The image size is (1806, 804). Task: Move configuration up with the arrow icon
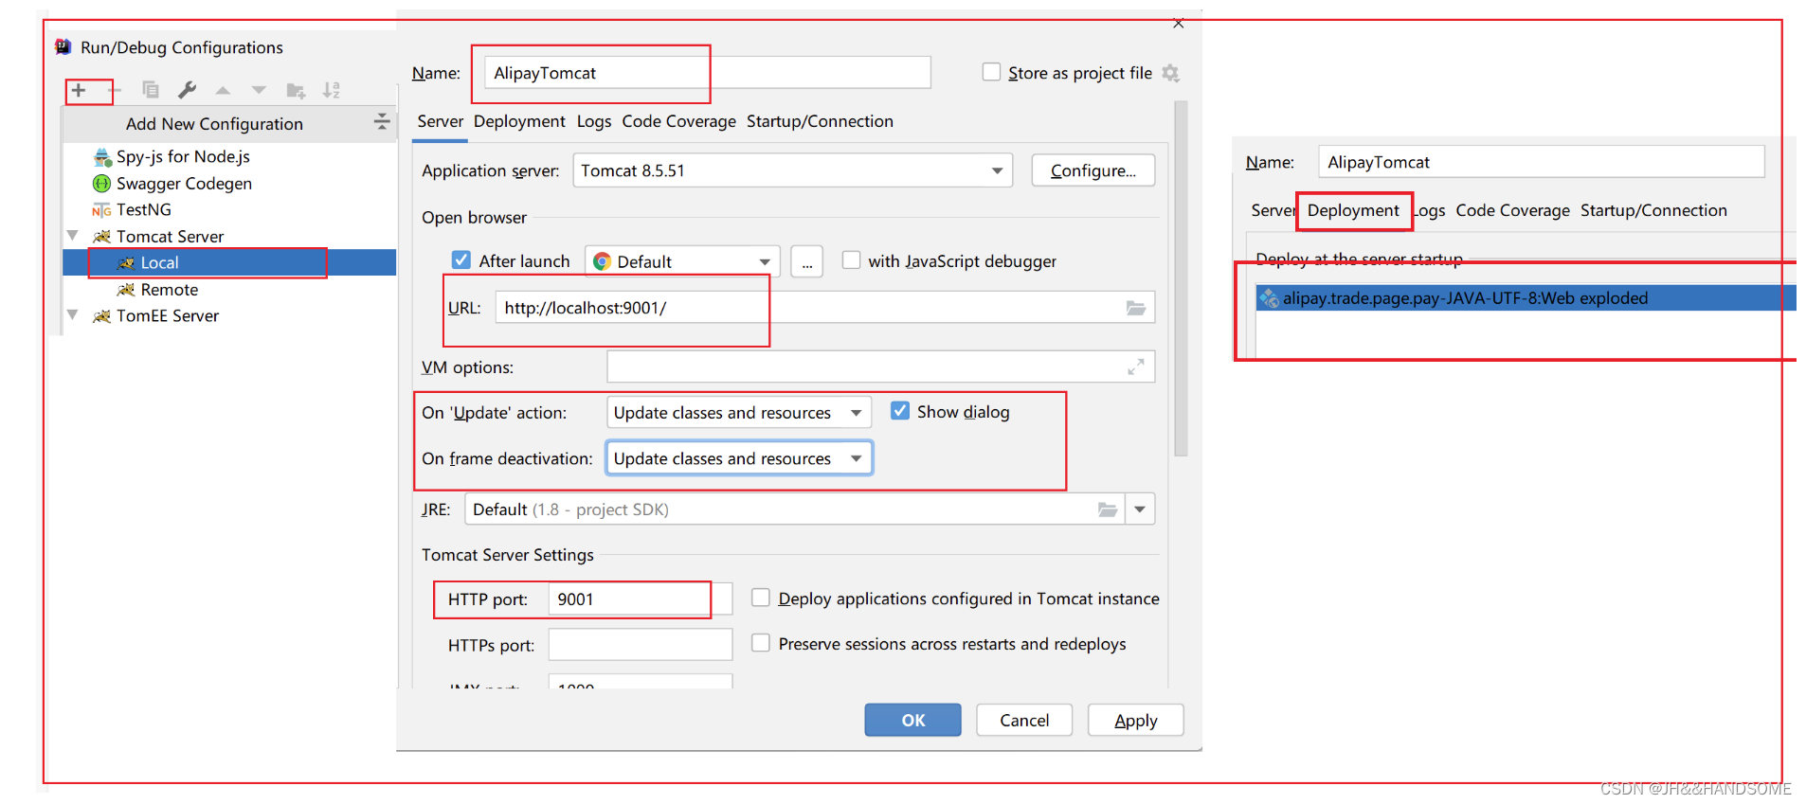pos(223,91)
